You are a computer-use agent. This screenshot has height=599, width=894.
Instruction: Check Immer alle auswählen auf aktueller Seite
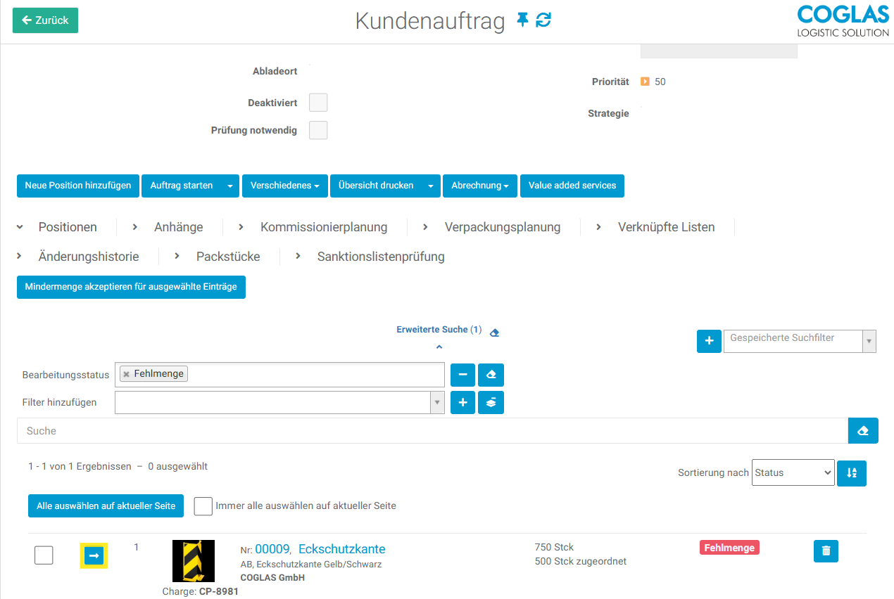[x=203, y=506]
